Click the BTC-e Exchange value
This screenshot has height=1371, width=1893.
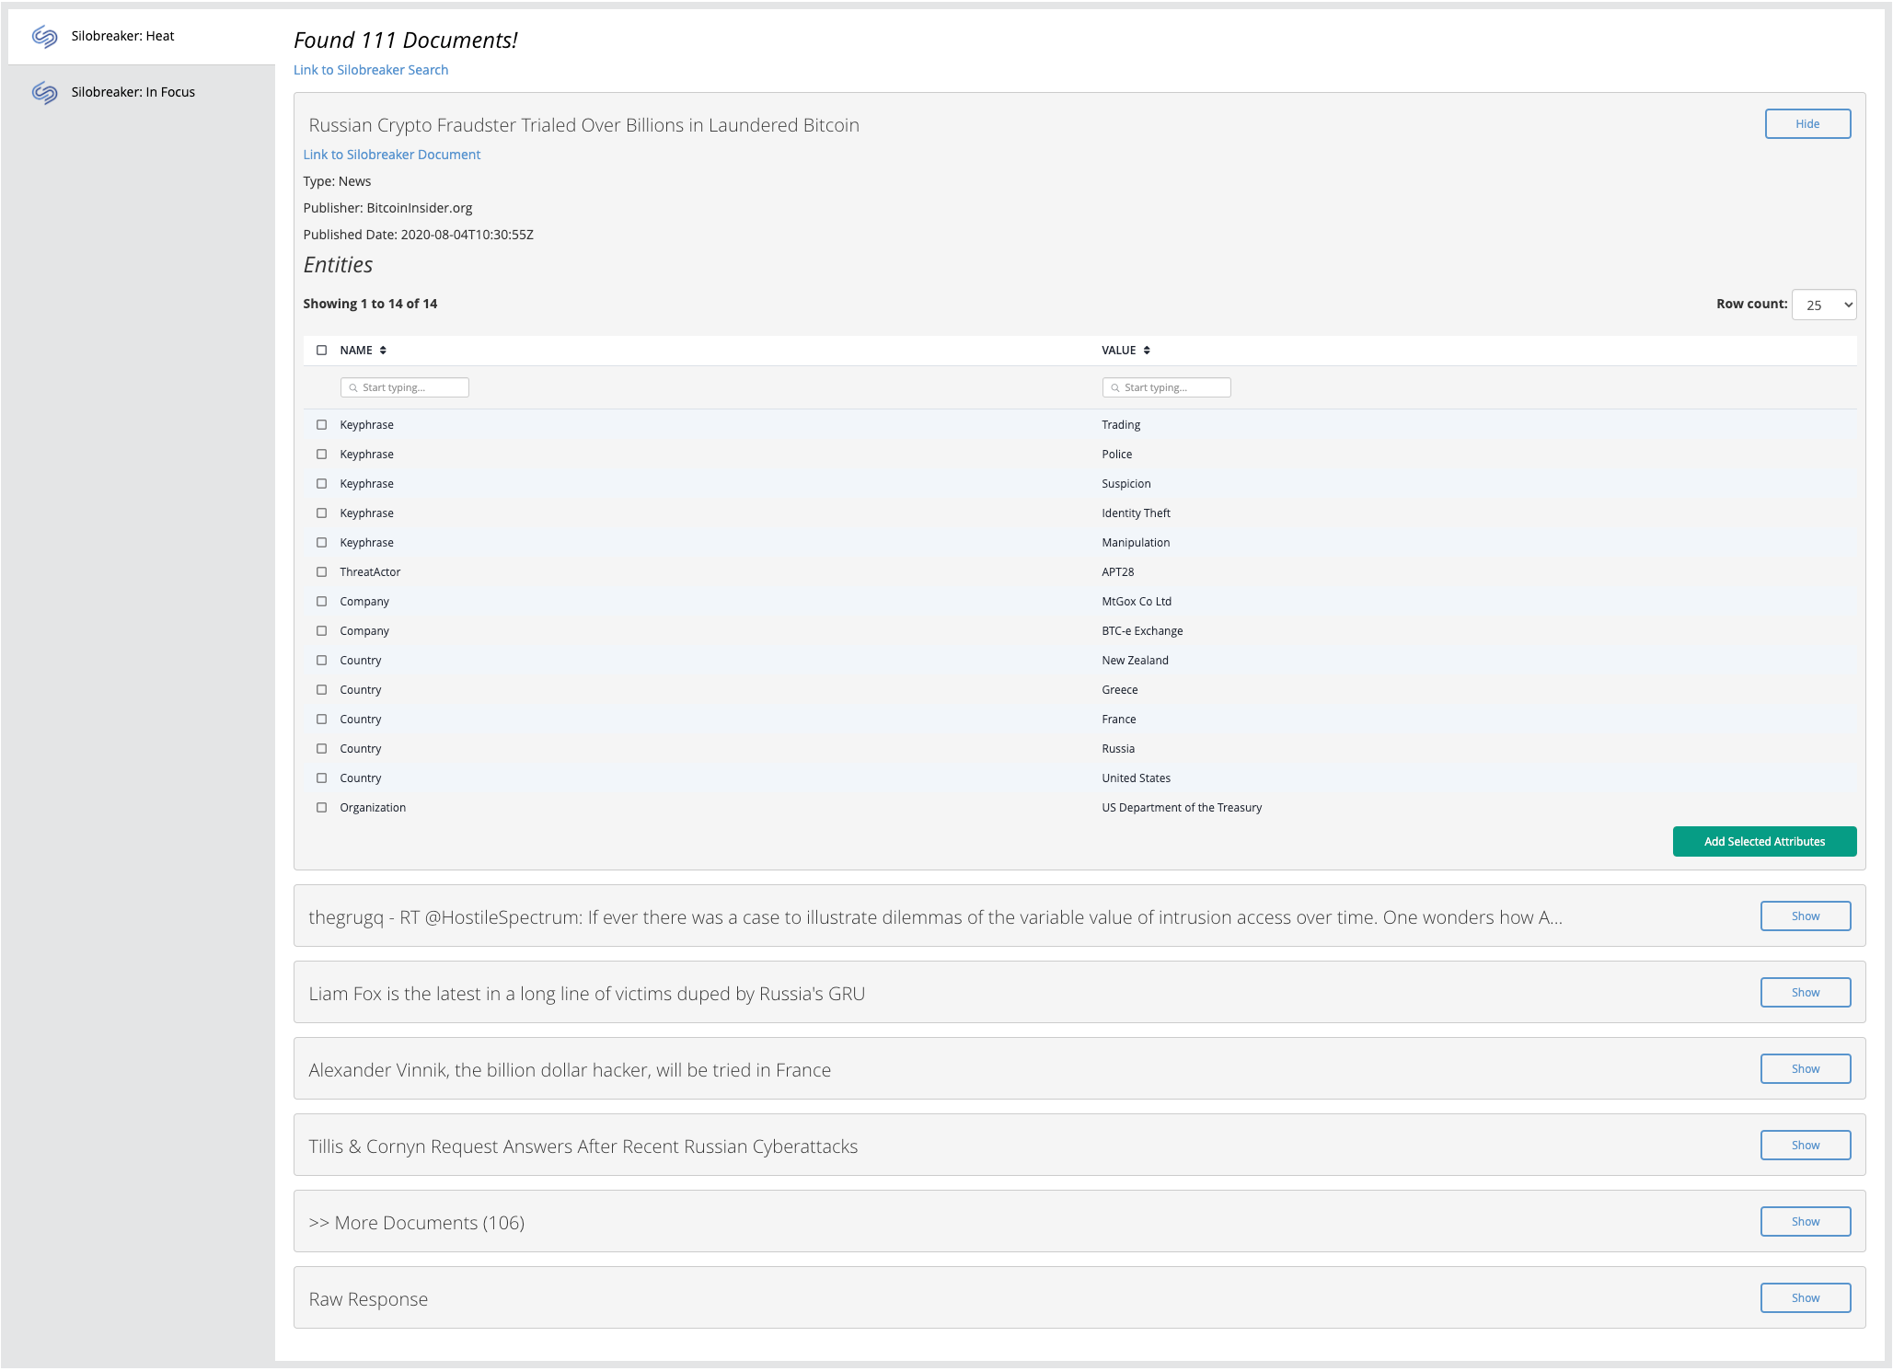point(1142,631)
